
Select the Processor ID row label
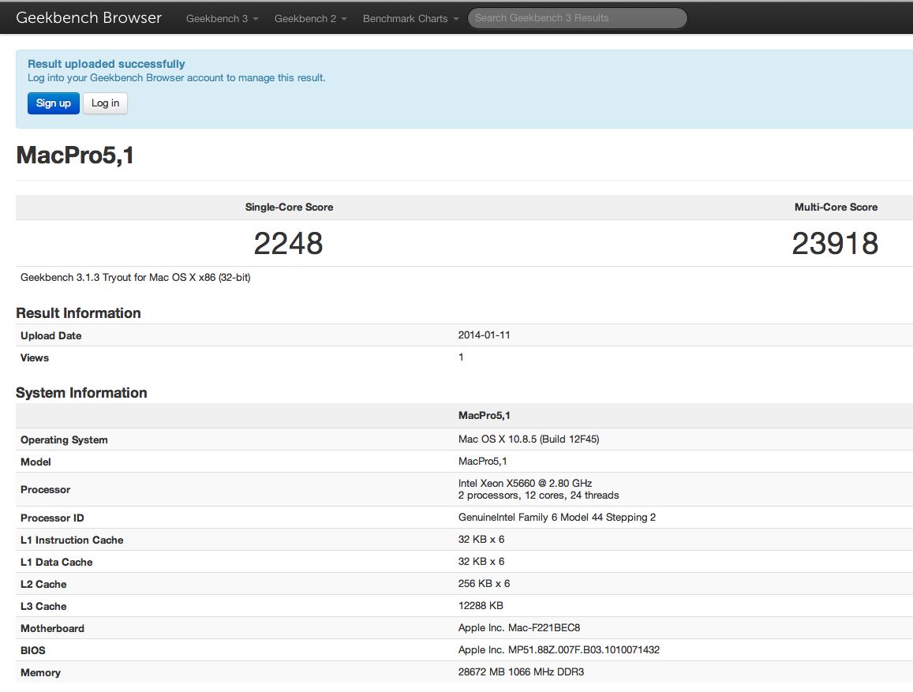tap(52, 518)
